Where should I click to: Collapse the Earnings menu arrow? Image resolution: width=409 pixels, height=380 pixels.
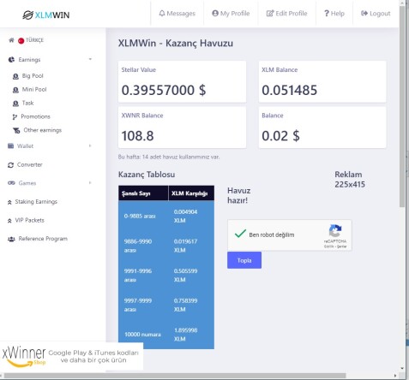[90, 59]
